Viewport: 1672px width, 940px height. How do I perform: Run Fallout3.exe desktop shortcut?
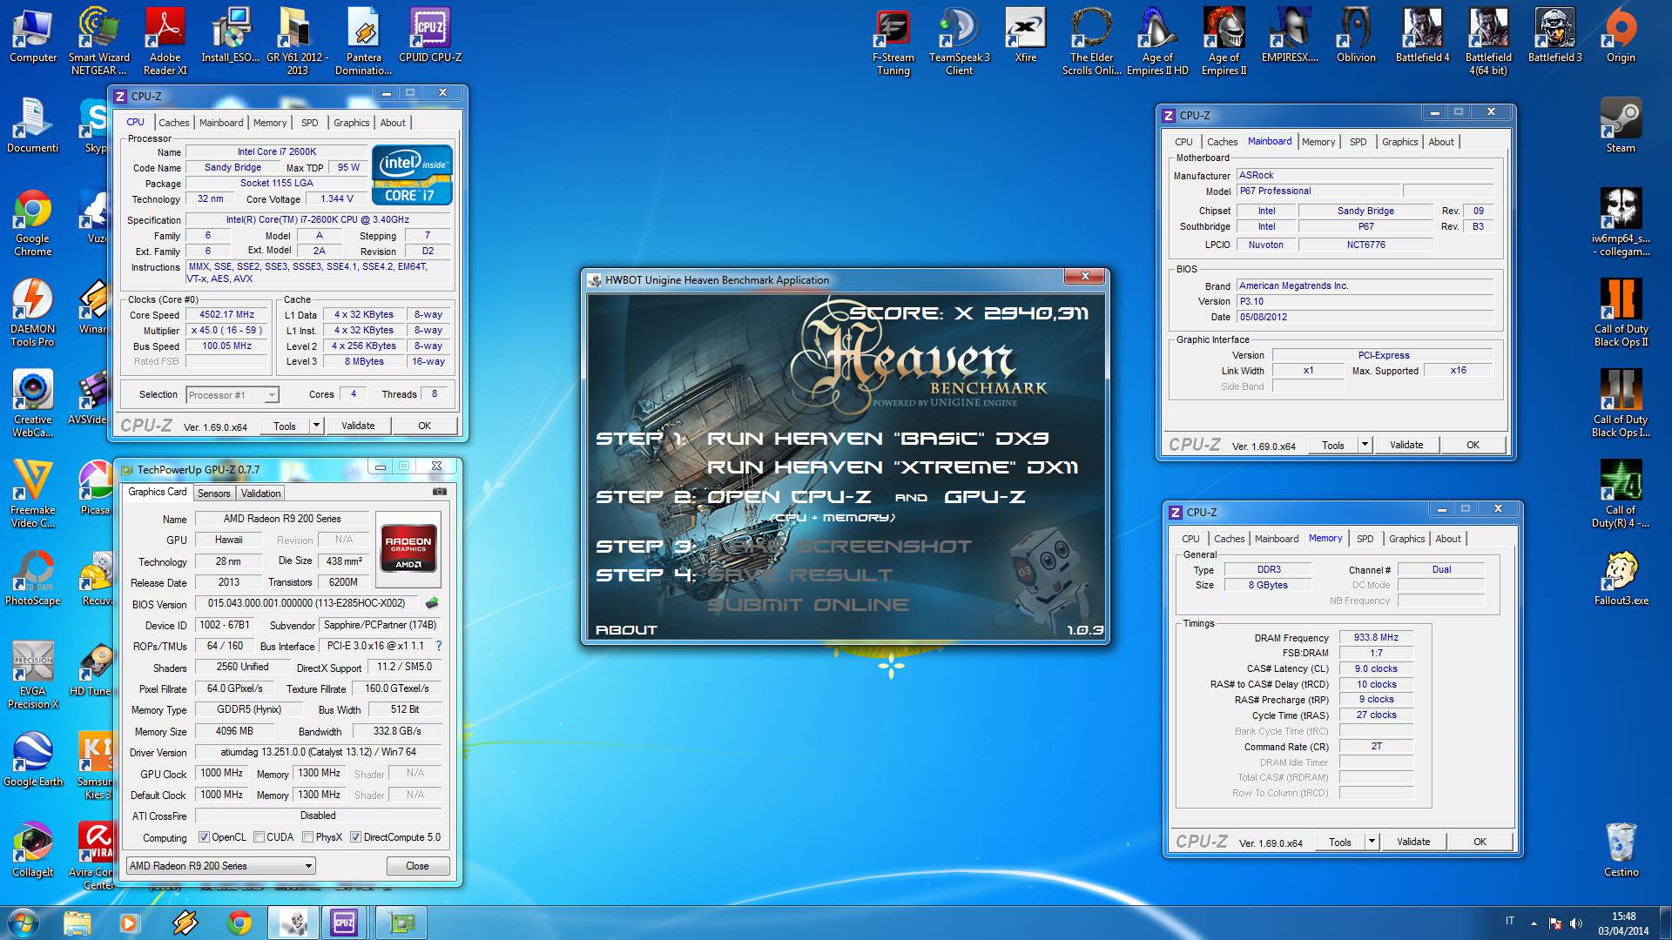(x=1621, y=577)
